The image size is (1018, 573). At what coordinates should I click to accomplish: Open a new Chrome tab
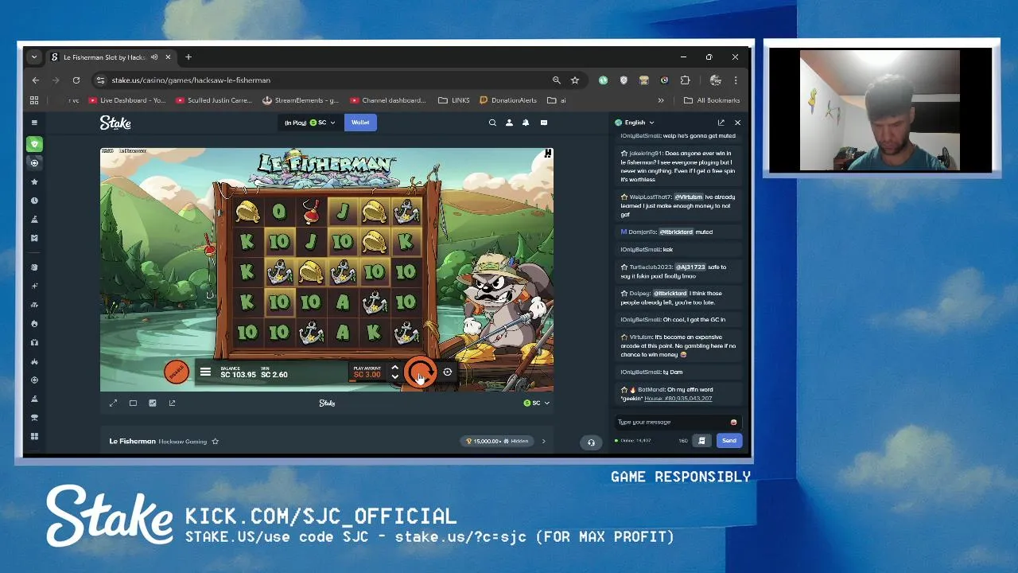pos(188,57)
